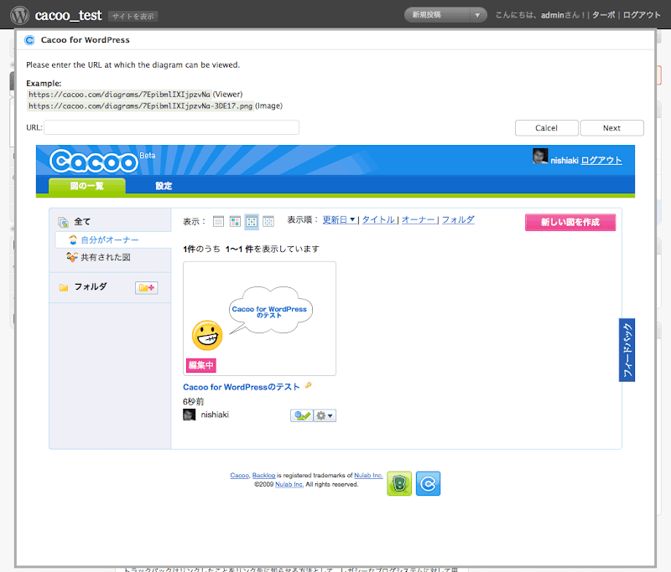This screenshot has height=572, width=671.
Task: Click the Viewer example URL text
Action: (119, 95)
